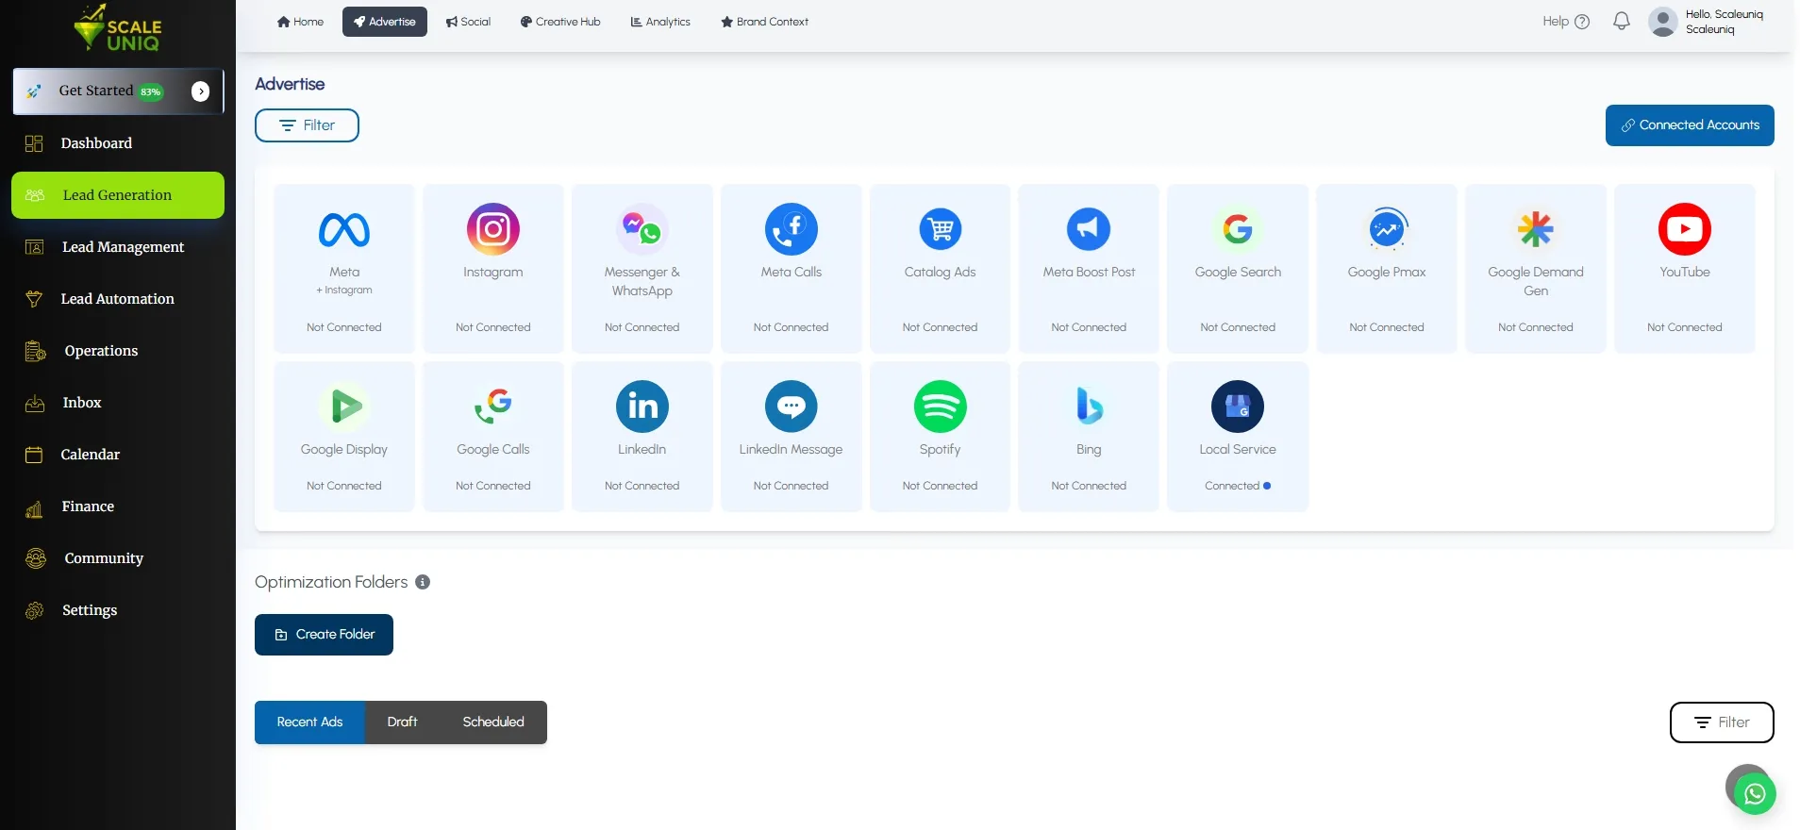The height and width of the screenshot is (830, 1800).
Task: Select the Google Pmax icon
Action: [x=1387, y=229]
